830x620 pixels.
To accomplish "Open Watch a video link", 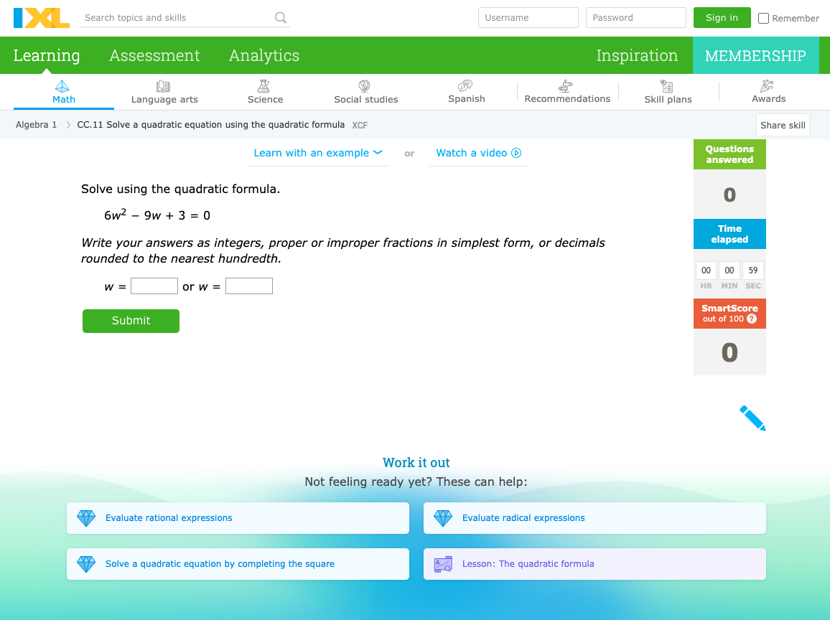I will tap(478, 153).
